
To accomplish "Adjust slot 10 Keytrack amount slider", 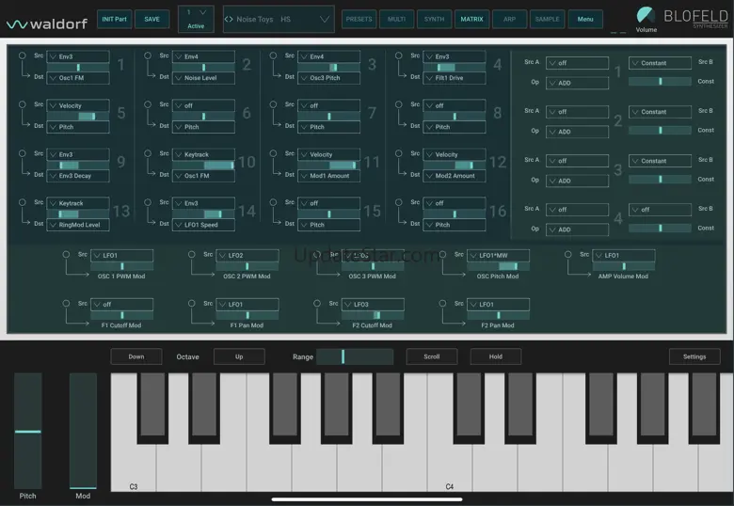I will click(x=203, y=166).
